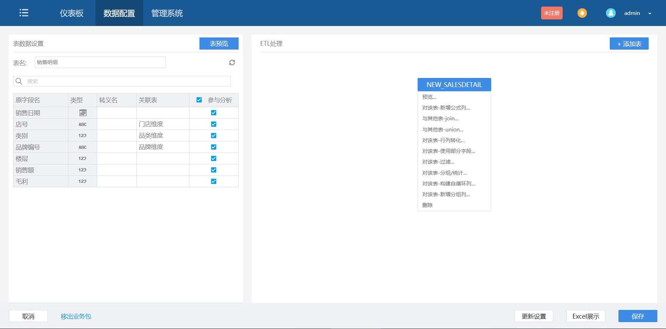
Task: Click the 表预览 button
Action: 219,43
